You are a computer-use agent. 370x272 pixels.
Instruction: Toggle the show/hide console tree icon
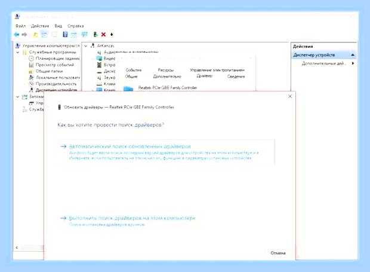(44, 35)
